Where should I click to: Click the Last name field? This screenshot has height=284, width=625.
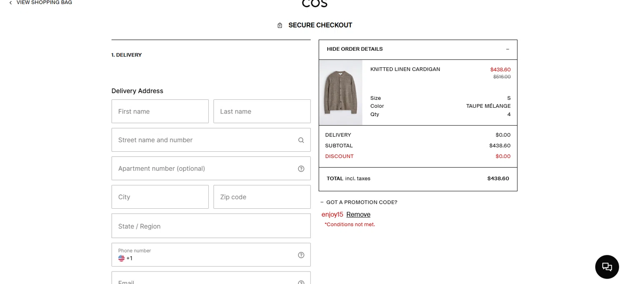click(262, 111)
